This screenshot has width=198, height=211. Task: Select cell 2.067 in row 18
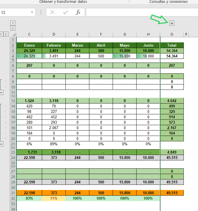pos(54,128)
